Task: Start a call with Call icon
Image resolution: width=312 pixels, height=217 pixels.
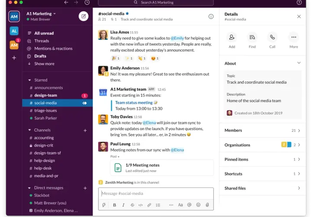Action: (x=272, y=37)
